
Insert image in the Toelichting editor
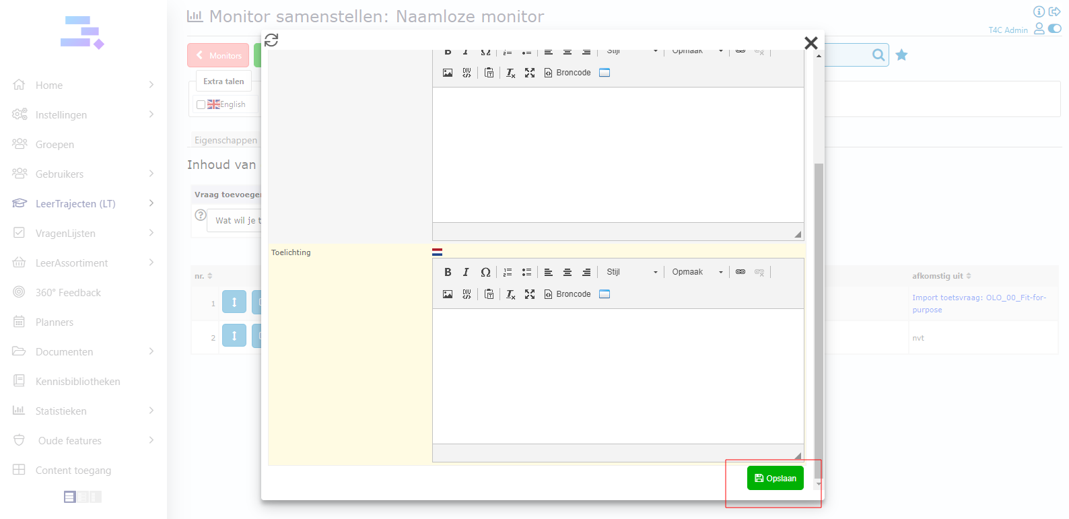448,294
